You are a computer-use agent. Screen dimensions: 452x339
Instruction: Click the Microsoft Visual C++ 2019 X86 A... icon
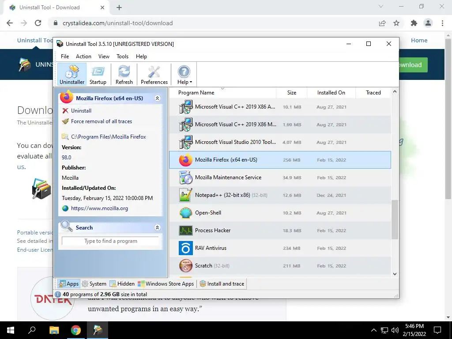[186, 107]
